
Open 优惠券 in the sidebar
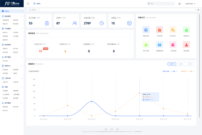click(x=15, y=73)
